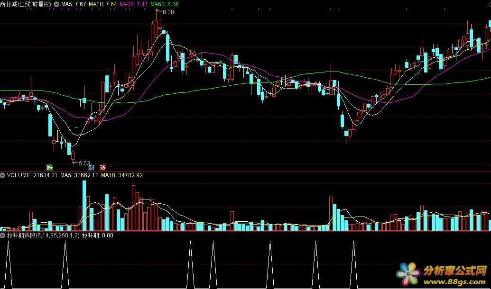Click the volume MA5: 33662.18 label
Screen dimensions: 491x289
tap(79, 175)
